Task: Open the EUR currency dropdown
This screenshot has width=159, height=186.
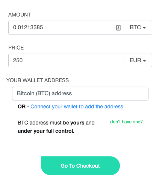Action: [x=138, y=60]
